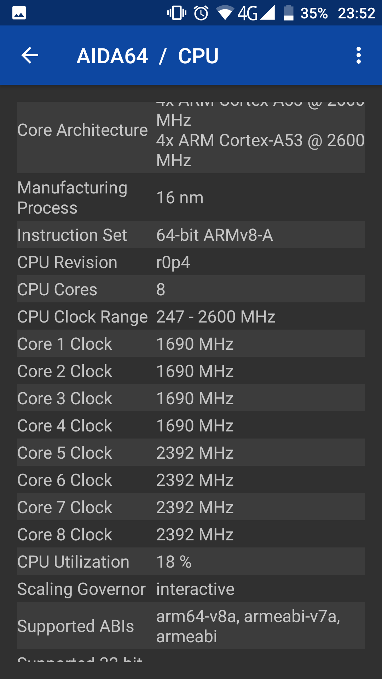This screenshot has width=382, height=679.
Task: Tap the CPU Revision r0p4 row
Action: coord(191,262)
